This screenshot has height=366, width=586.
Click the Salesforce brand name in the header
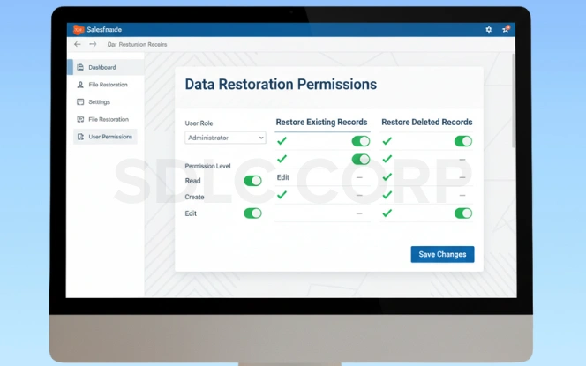pos(104,29)
